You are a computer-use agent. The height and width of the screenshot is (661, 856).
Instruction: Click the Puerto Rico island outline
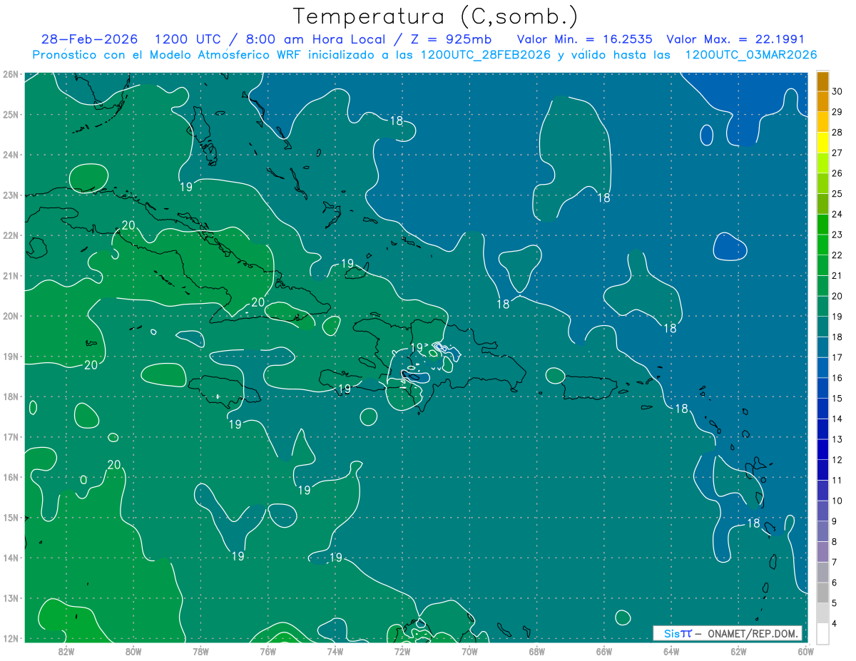click(x=590, y=389)
